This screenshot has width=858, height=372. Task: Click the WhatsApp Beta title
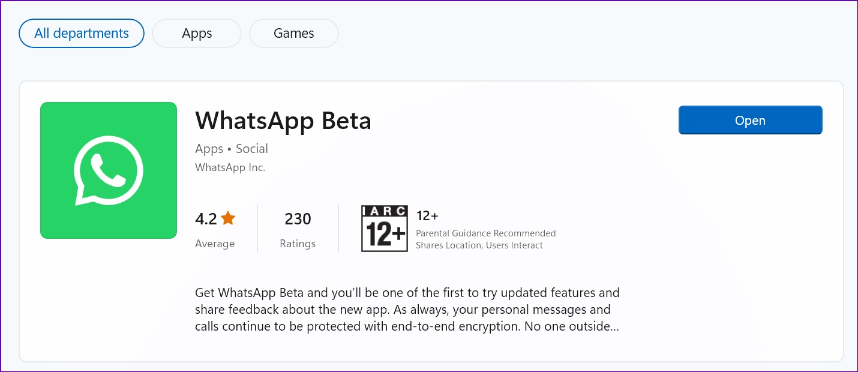pos(283,121)
